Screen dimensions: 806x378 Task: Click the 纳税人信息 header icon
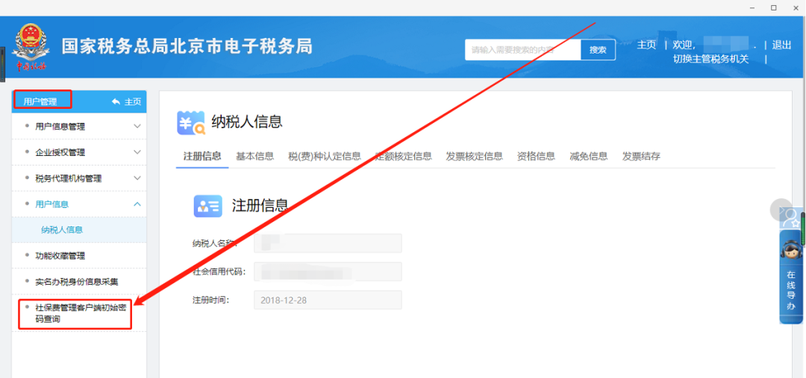pos(191,123)
